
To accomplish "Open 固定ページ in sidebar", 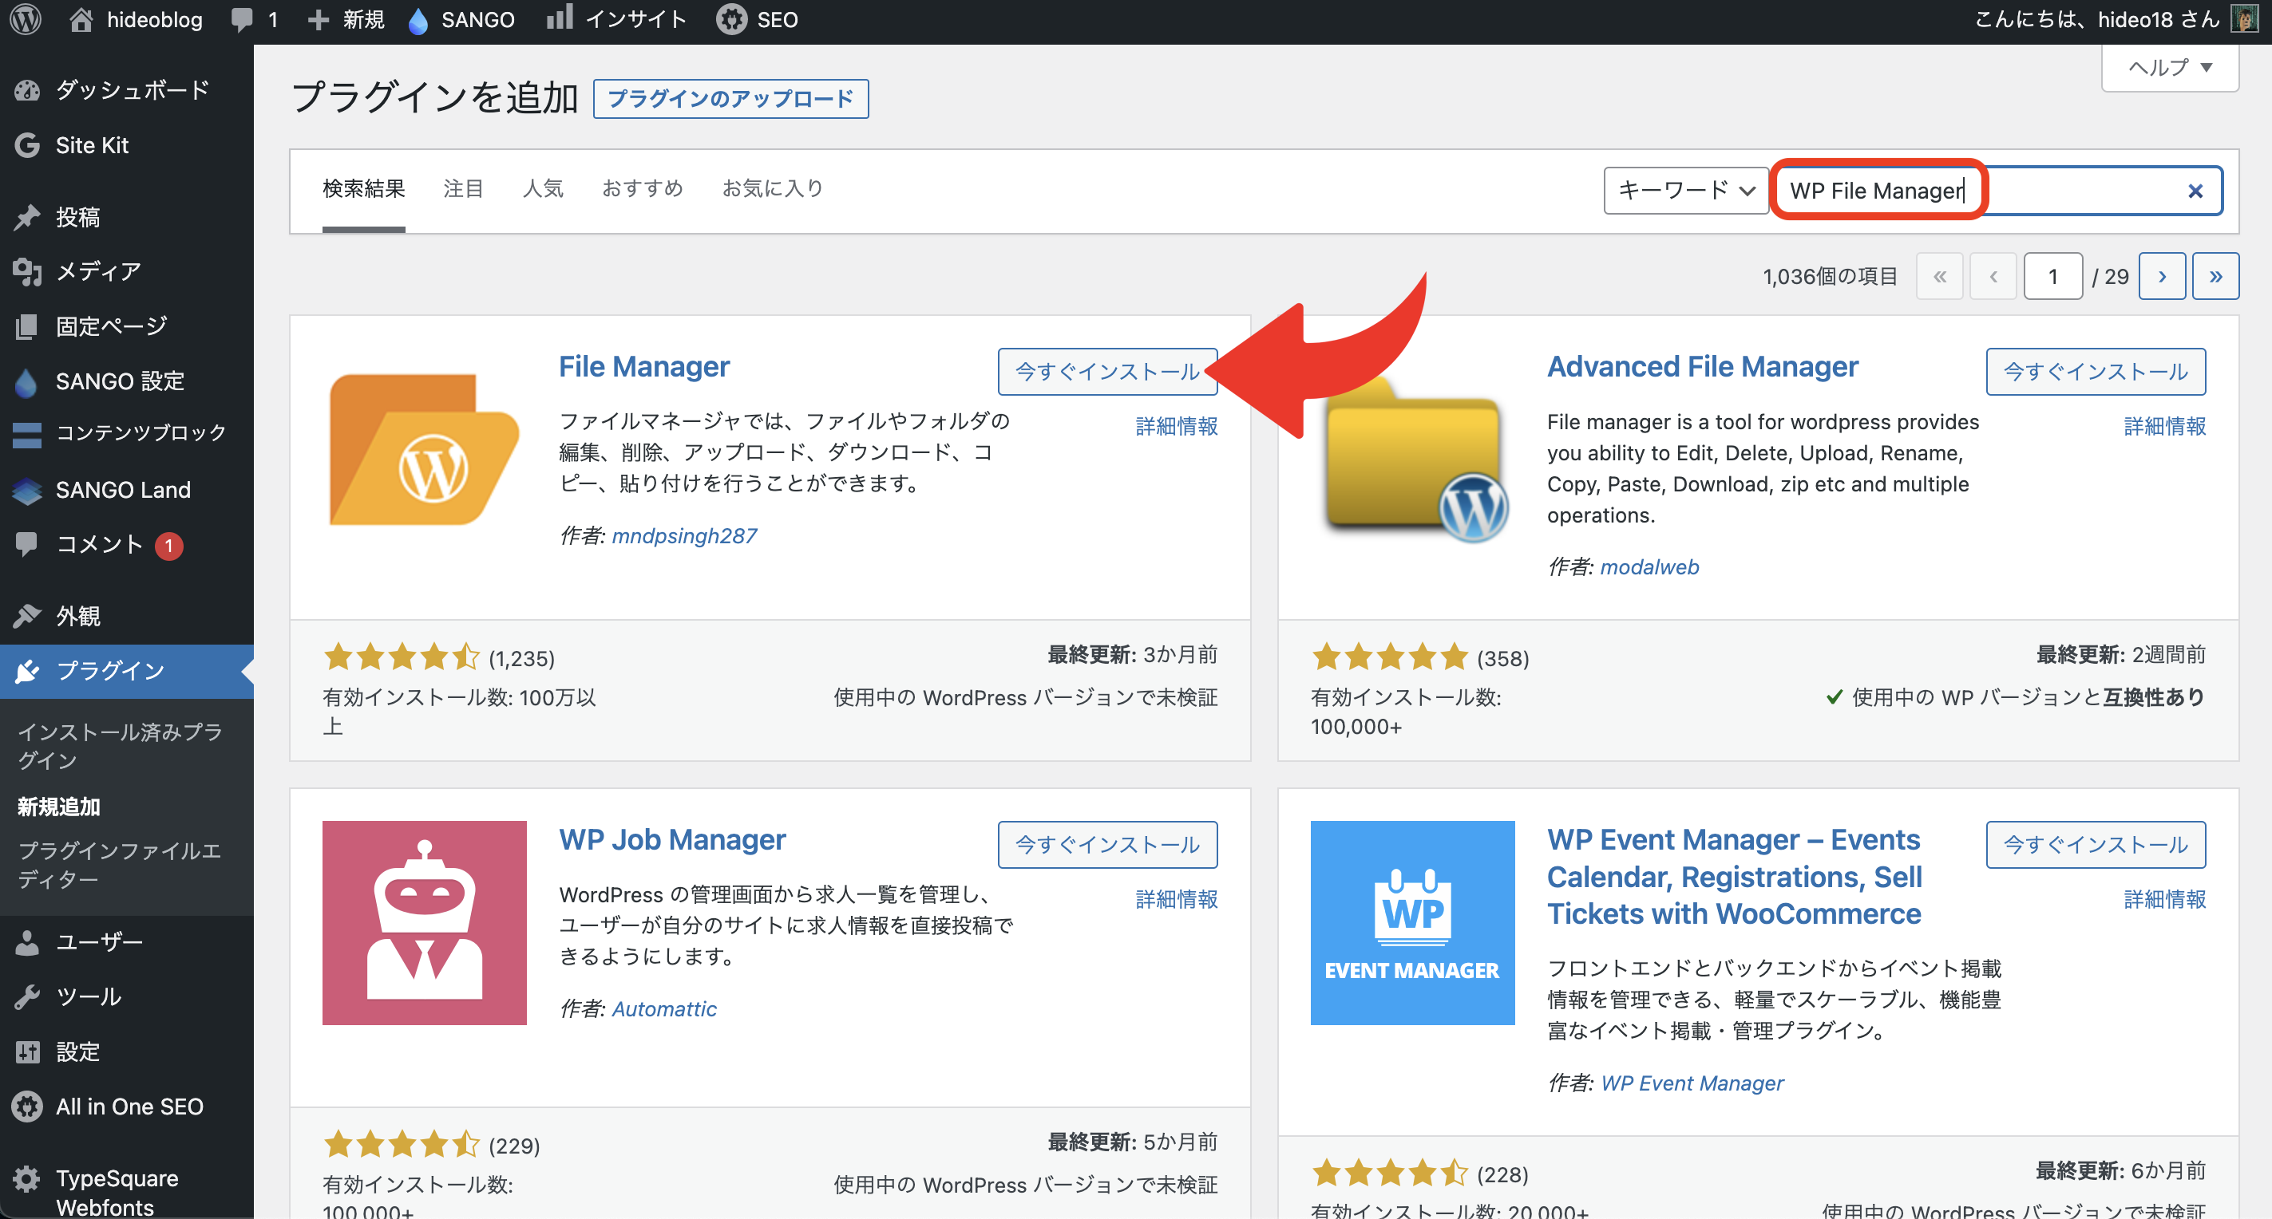I will [x=127, y=326].
